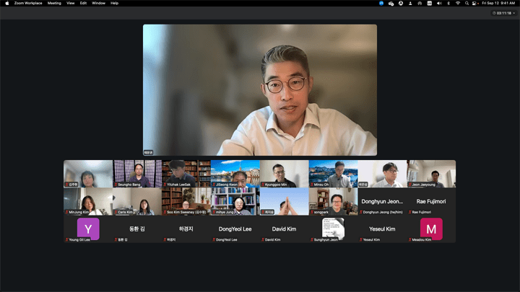Screen dimensions: 520x292
Task: Click the Zoom icon in menu bar
Action: click(x=381, y=3)
